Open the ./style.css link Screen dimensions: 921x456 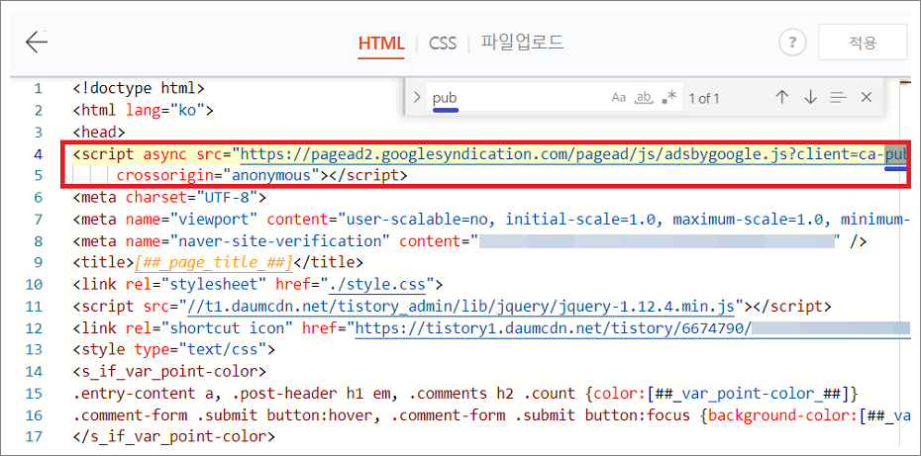[376, 285]
